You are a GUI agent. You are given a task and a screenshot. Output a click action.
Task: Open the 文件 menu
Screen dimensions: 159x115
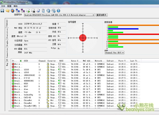click(x=3, y=6)
